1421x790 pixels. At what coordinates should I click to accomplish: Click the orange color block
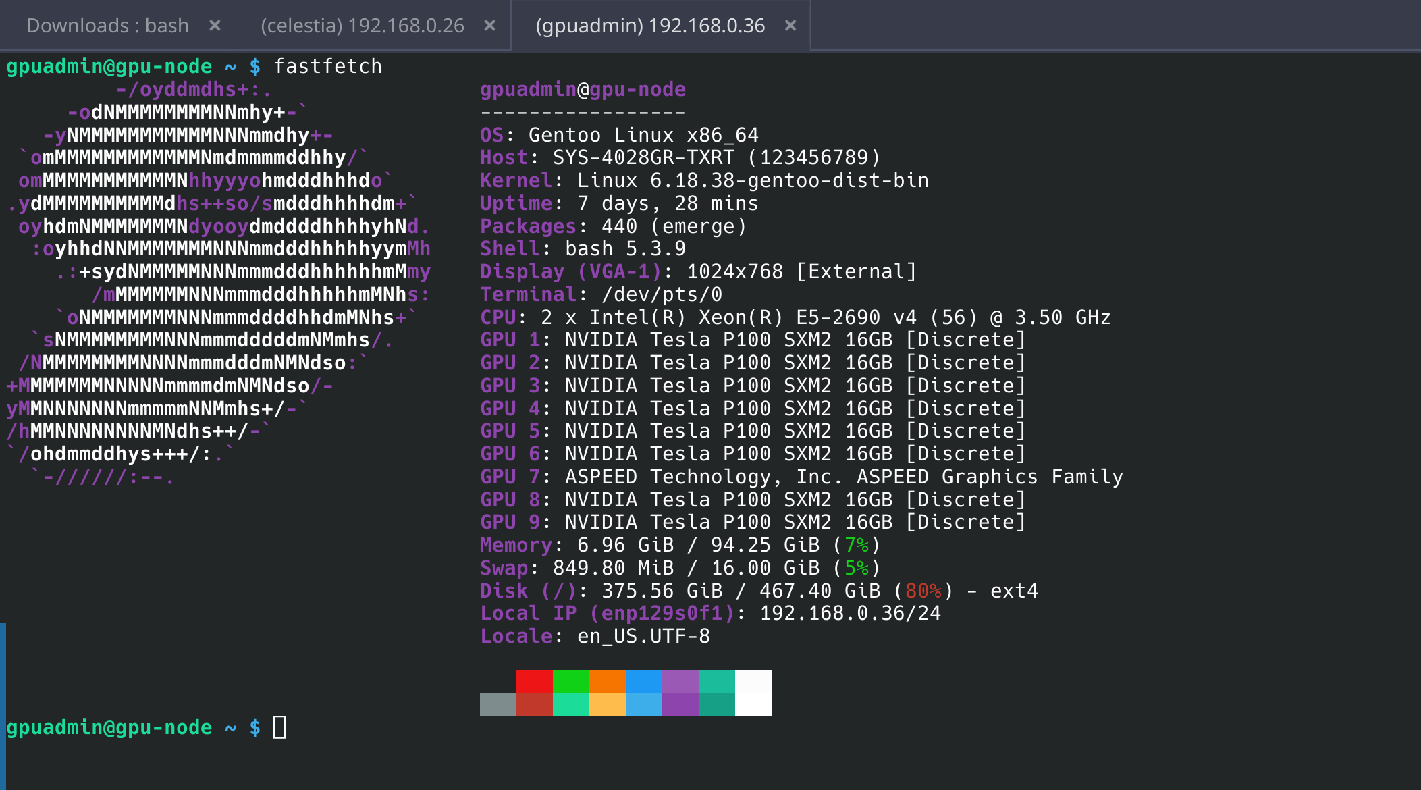click(x=608, y=681)
